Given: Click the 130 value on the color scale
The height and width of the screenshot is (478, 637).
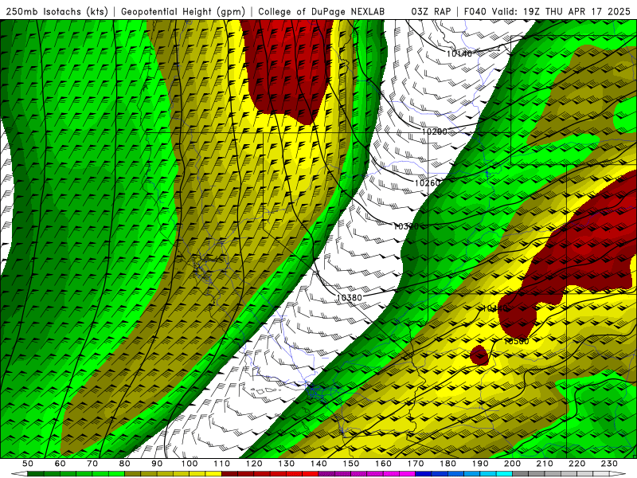Looking at the screenshot, I should tap(287, 464).
